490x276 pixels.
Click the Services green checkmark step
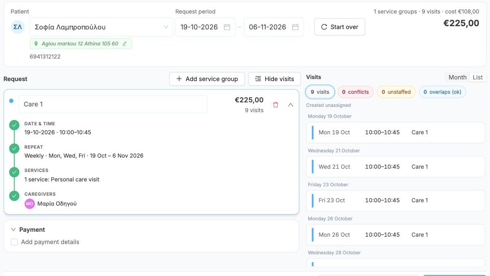click(14, 172)
